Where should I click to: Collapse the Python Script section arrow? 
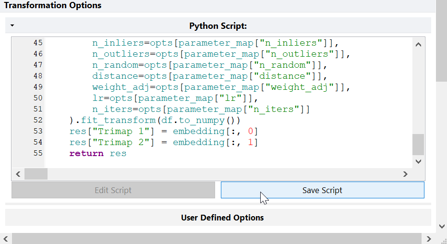(x=12, y=25)
